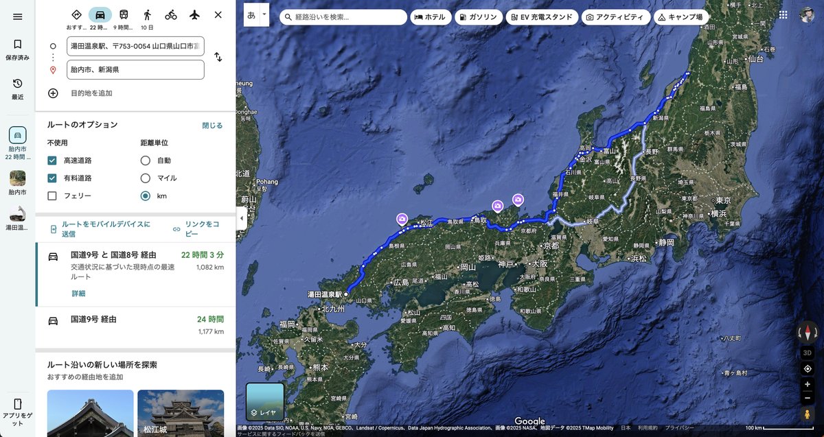The height and width of the screenshot is (437, 824).
Task: Open the Google apps grid
Action: 783,14
